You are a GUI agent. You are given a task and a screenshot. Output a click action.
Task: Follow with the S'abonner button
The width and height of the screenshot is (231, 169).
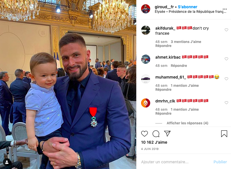tap(187, 7)
